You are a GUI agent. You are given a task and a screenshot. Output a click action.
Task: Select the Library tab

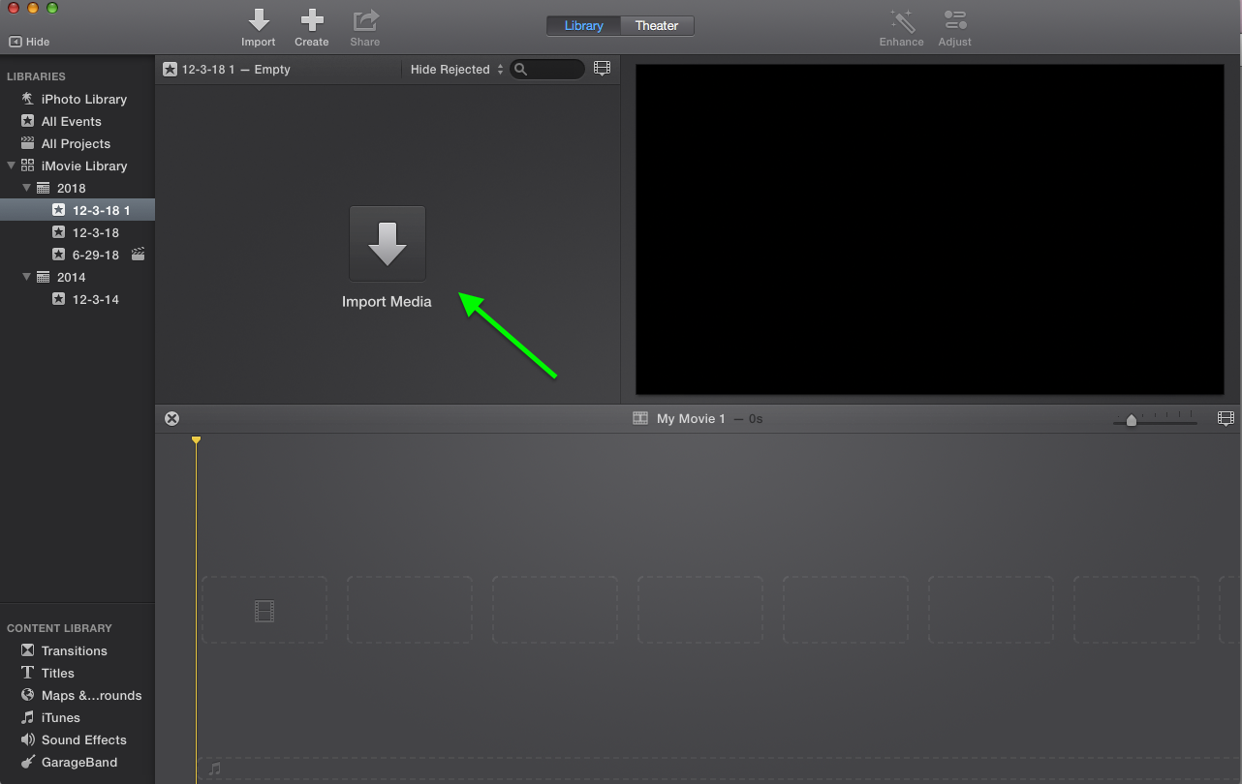point(583,25)
